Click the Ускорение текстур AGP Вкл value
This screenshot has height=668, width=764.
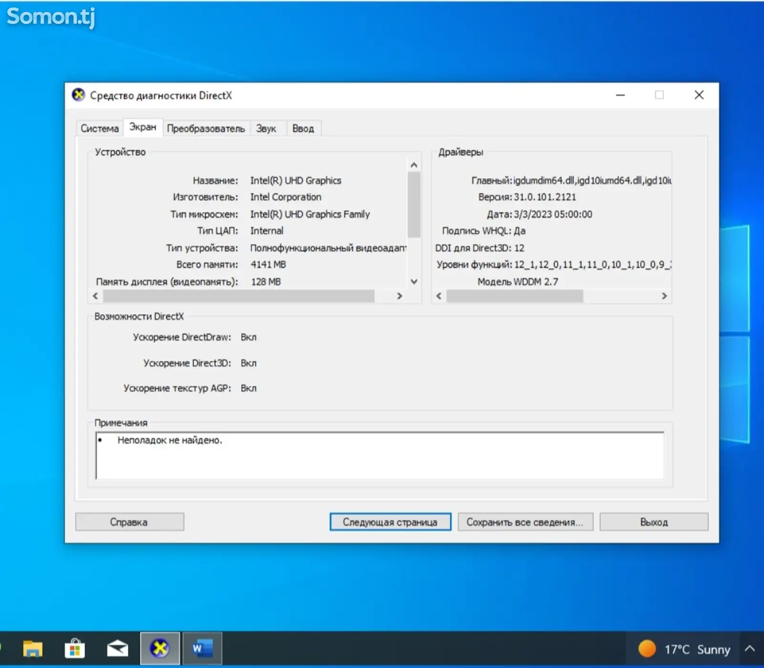point(249,388)
